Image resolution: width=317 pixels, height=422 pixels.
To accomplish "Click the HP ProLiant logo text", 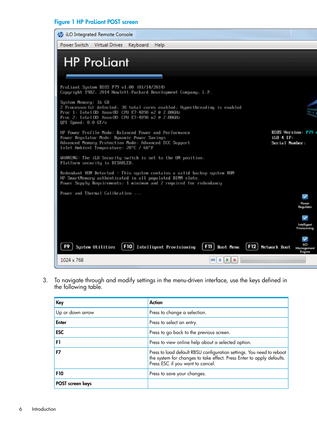I will 96,62.
